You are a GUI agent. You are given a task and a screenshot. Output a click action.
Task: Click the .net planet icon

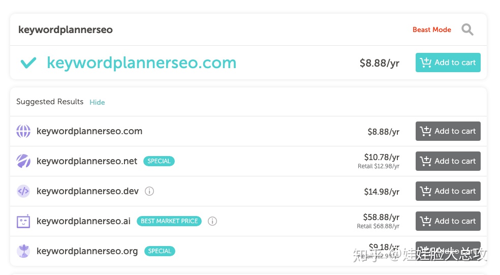(x=23, y=161)
